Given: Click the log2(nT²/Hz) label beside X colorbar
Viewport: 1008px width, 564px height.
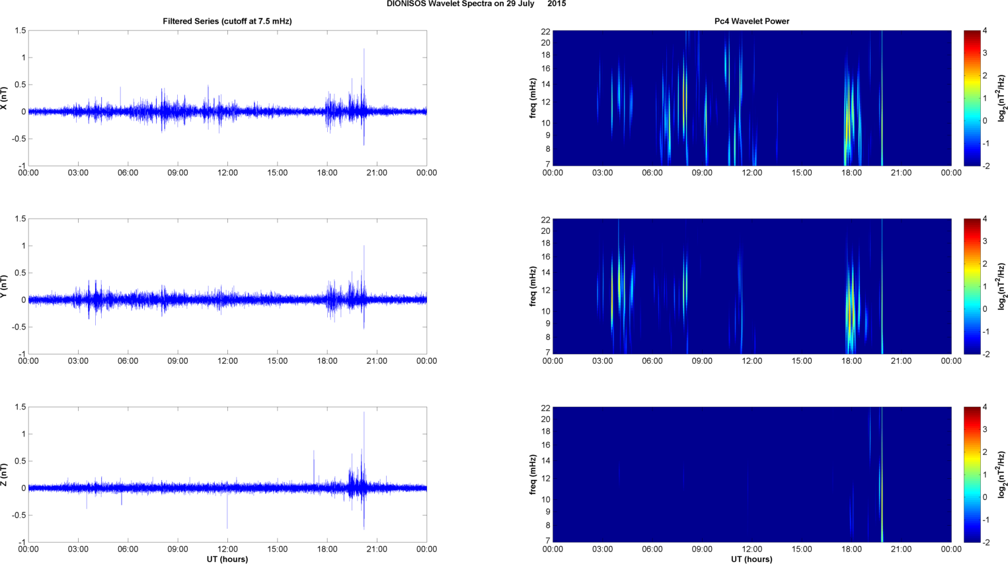Looking at the screenshot, I should click(1002, 98).
